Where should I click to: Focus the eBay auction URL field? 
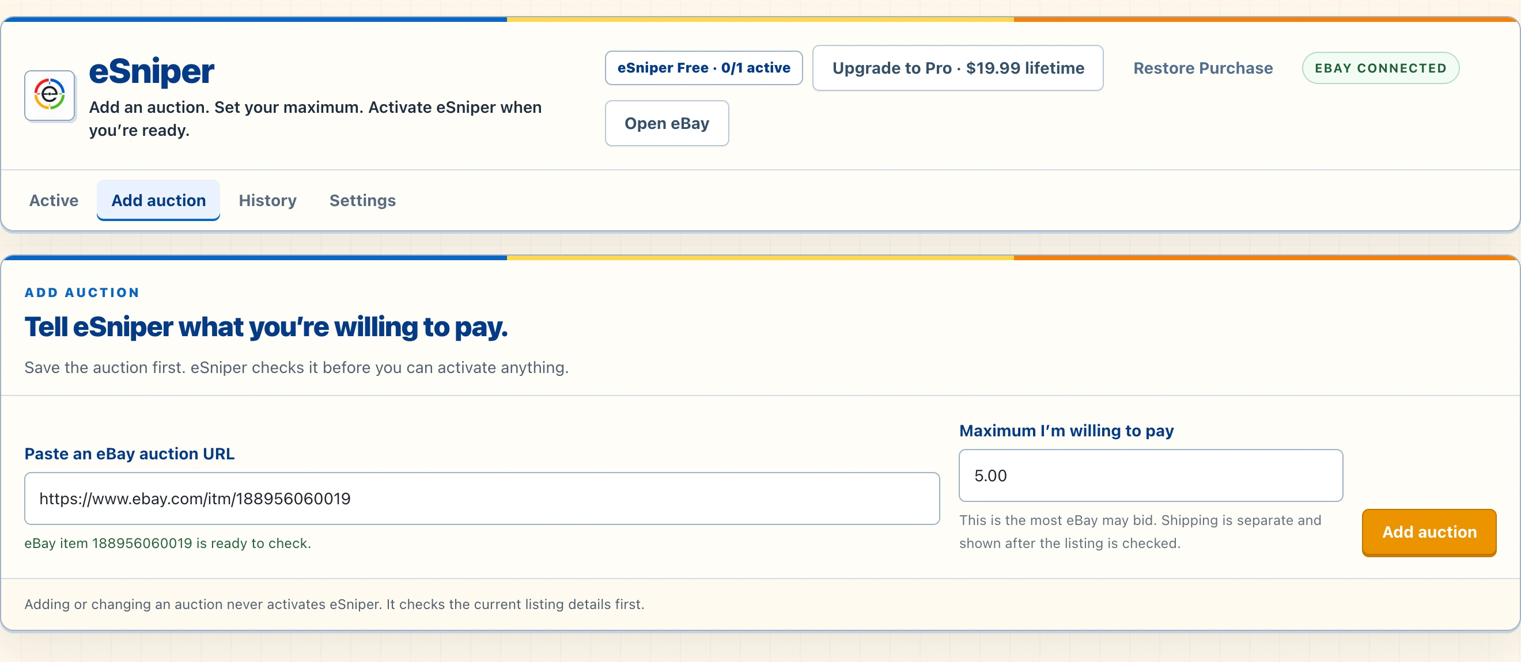pos(482,499)
